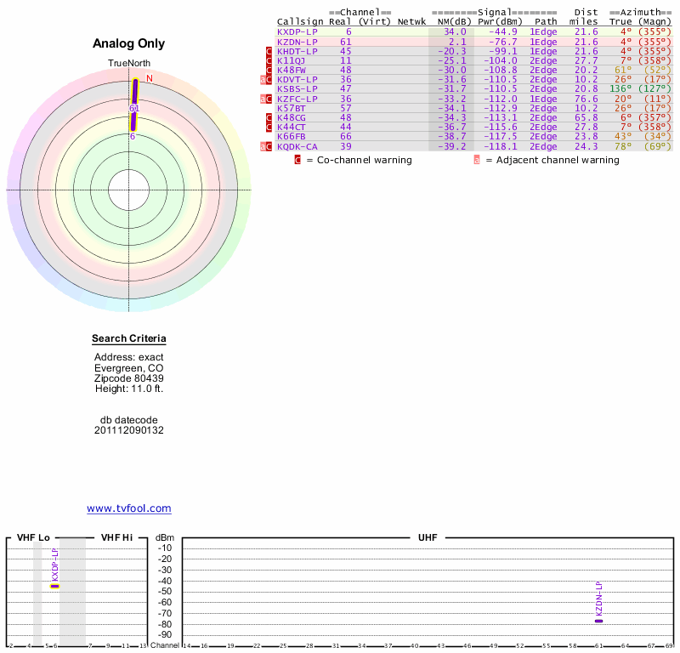
Task: Click the red co-channel warning legend icon
Action: (297, 160)
